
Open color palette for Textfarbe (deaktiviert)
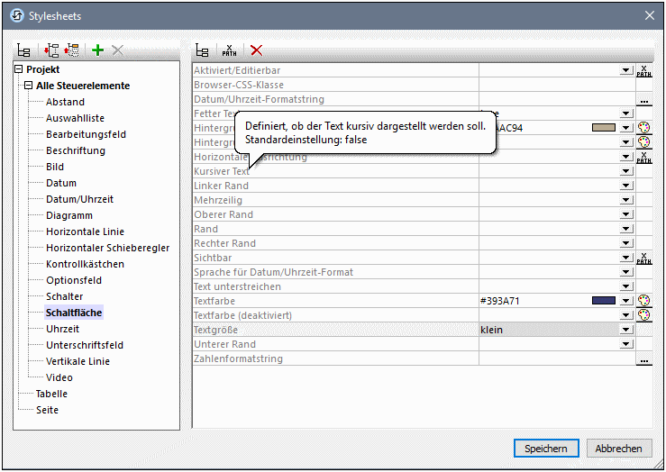tap(643, 315)
